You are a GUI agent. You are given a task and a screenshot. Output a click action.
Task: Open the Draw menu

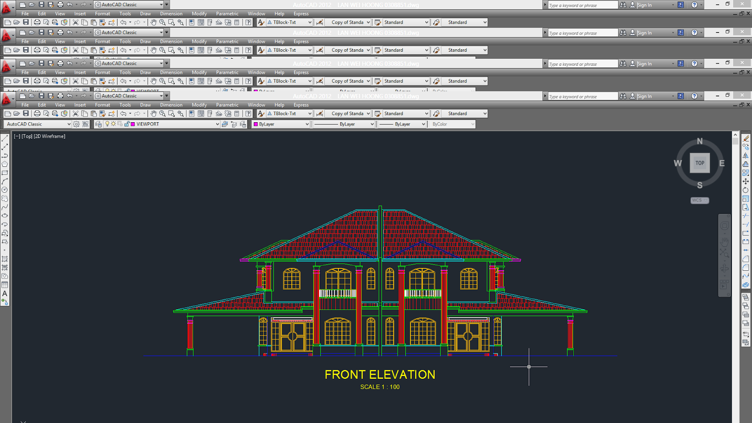145,104
